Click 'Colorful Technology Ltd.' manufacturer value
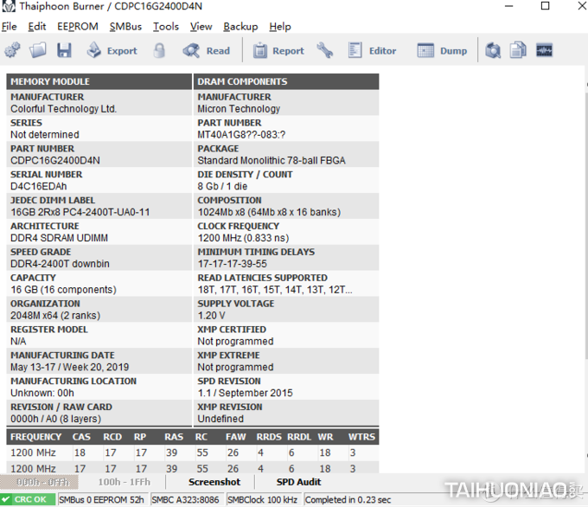 63,109
